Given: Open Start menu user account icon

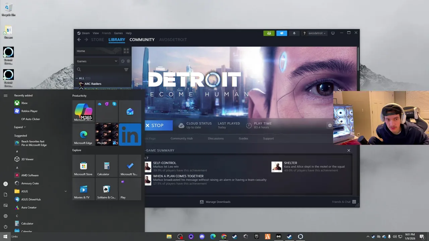Looking at the screenshot, I should coord(5,184).
